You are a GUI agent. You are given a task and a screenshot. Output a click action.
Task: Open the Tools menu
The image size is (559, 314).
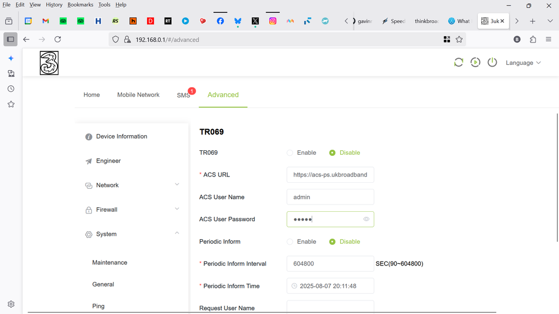point(104,4)
